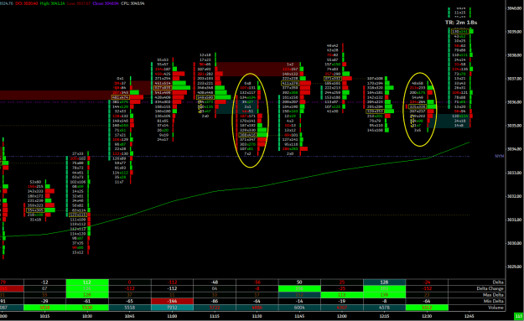This screenshot has width=524, height=321.
Task: Click the green badge at bottom-right corner
Action: click(519, 316)
